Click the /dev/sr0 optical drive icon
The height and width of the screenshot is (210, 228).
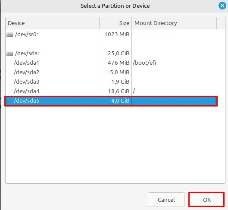[9, 34]
